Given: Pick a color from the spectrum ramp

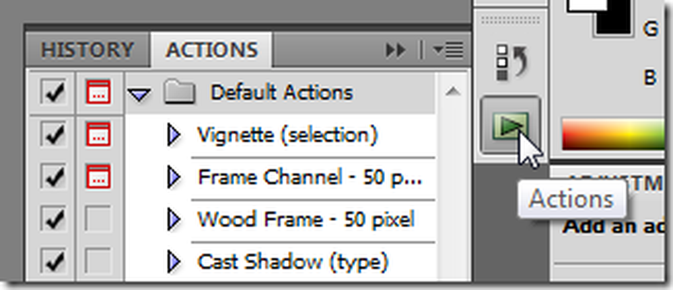Looking at the screenshot, I should coord(612,134).
